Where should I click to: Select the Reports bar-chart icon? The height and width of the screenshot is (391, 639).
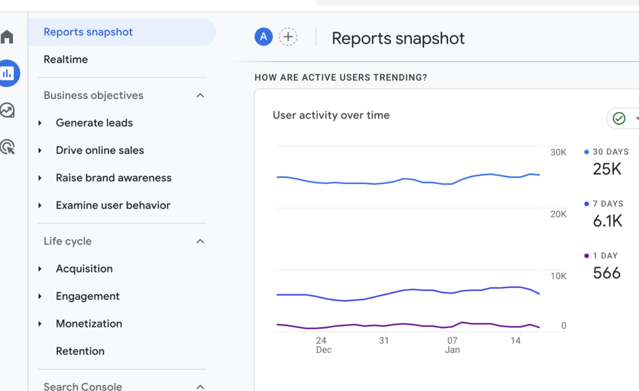pyautogui.click(x=7, y=74)
